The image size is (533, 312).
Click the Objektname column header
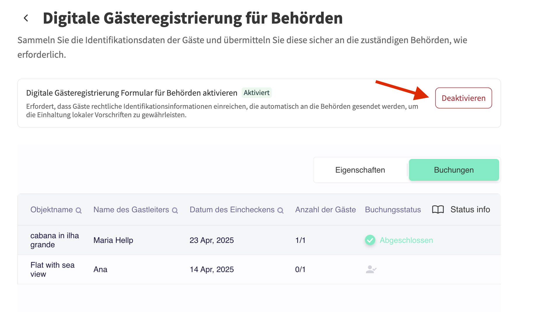[52, 210]
